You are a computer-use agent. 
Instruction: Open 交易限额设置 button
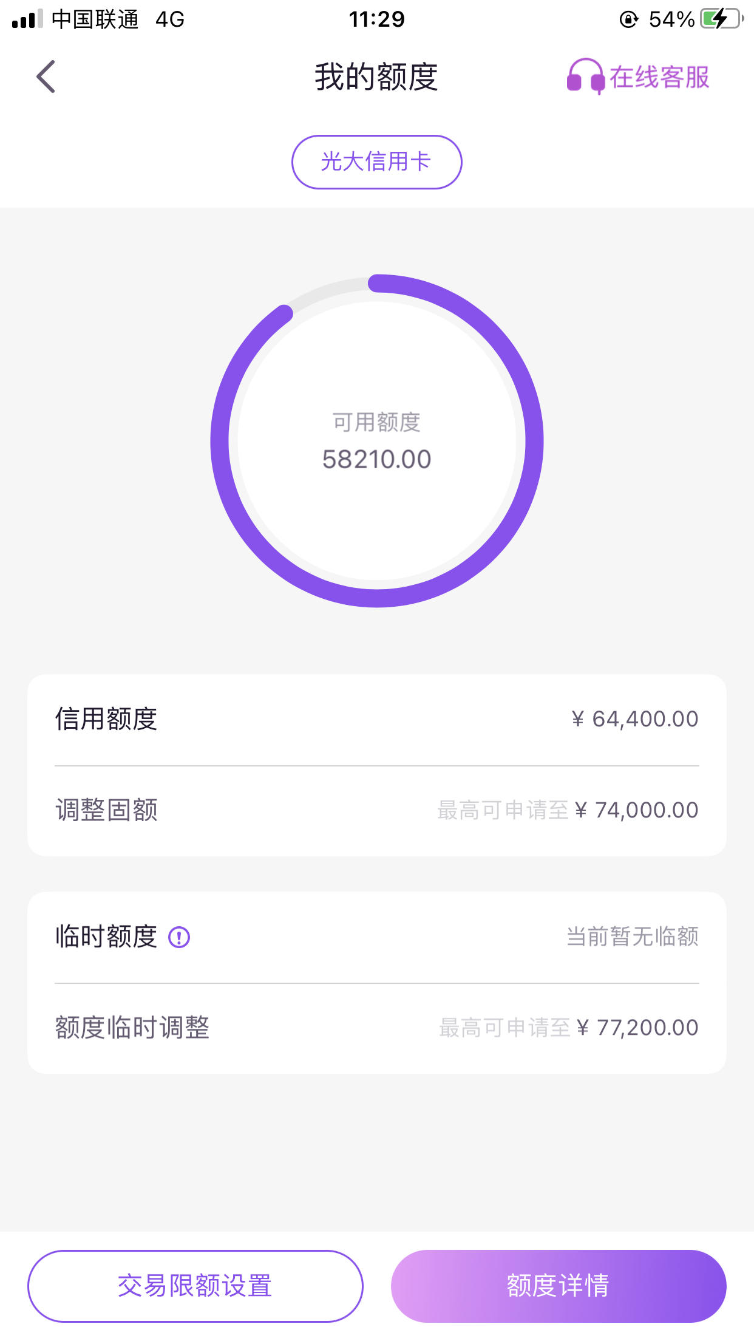pyautogui.click(x=195, y=1286)
